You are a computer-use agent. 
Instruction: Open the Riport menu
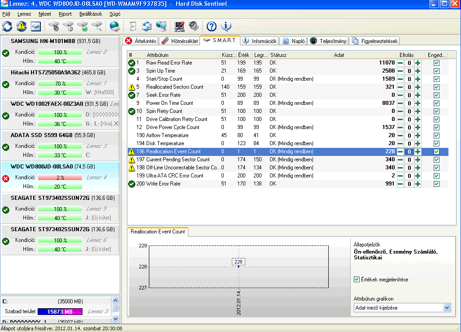[x=65, y=14]
